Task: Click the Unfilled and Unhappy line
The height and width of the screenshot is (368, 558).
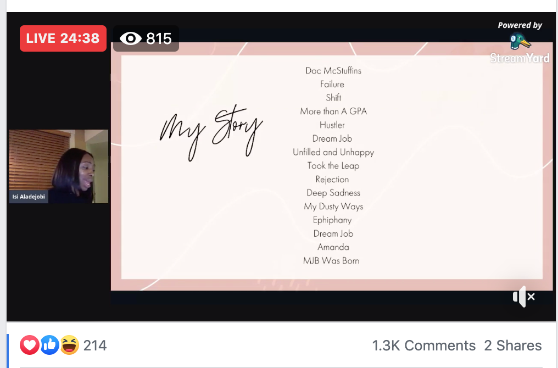Action: pos(333,152)
